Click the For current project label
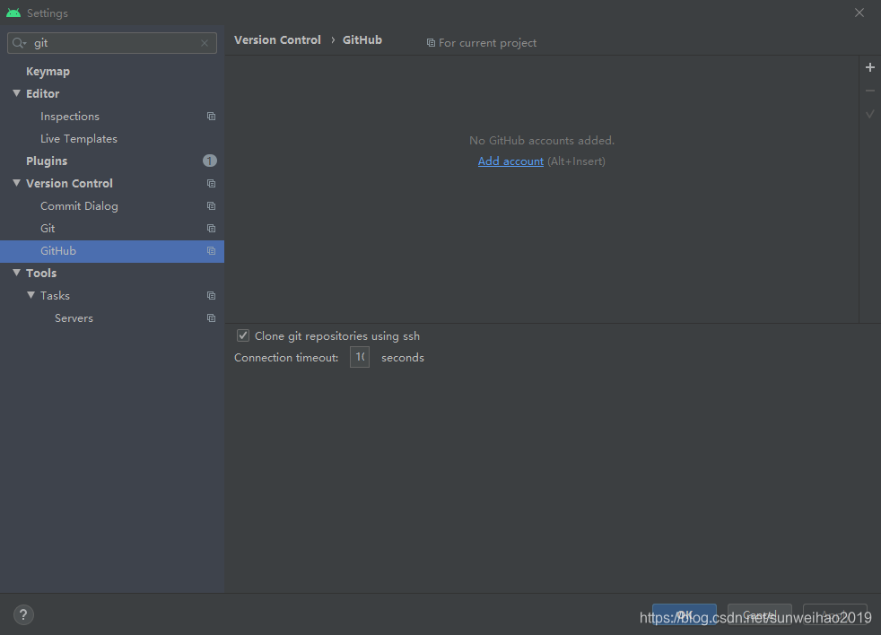The image size is (881, 635). pos(488,43)
